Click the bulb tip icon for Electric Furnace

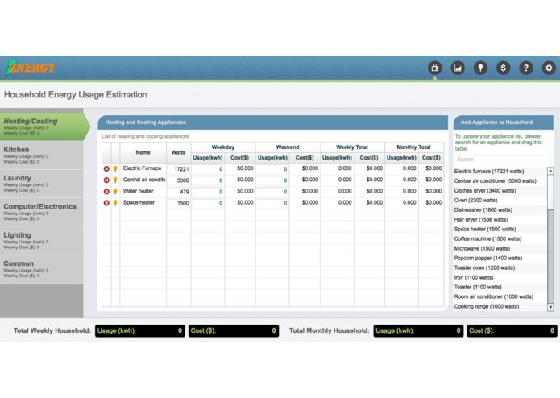tap(115, 169)
